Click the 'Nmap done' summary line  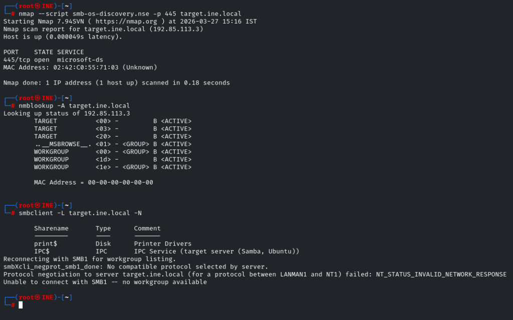coord(117,83)
